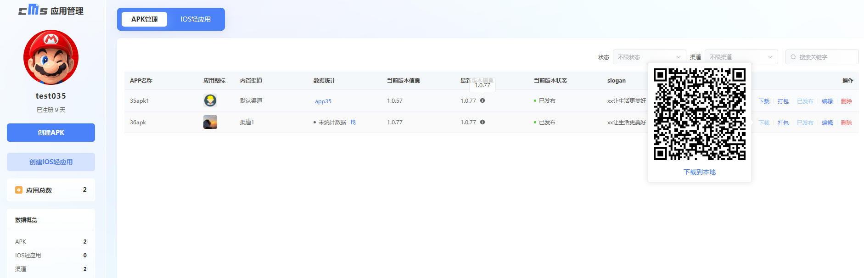Select the APK row in 数据概览
Viewport: 864px width, 278px height.
(51, 241)
